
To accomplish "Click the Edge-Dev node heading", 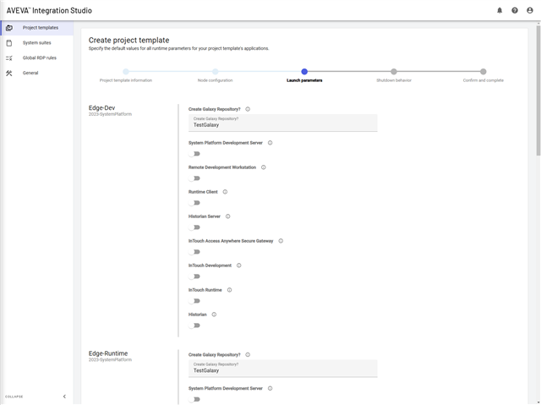I will (101, 107).
